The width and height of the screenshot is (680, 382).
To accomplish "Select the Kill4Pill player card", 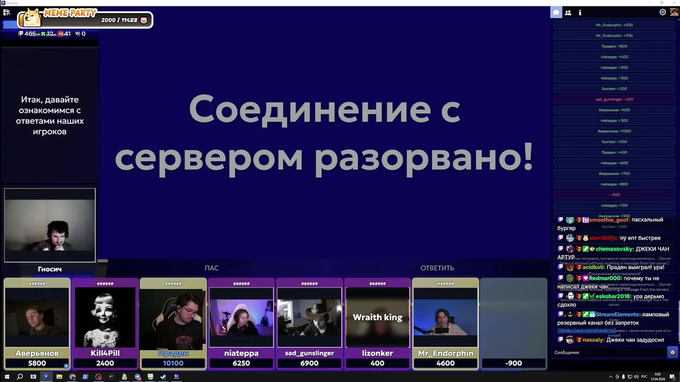I will click(105, 324).
